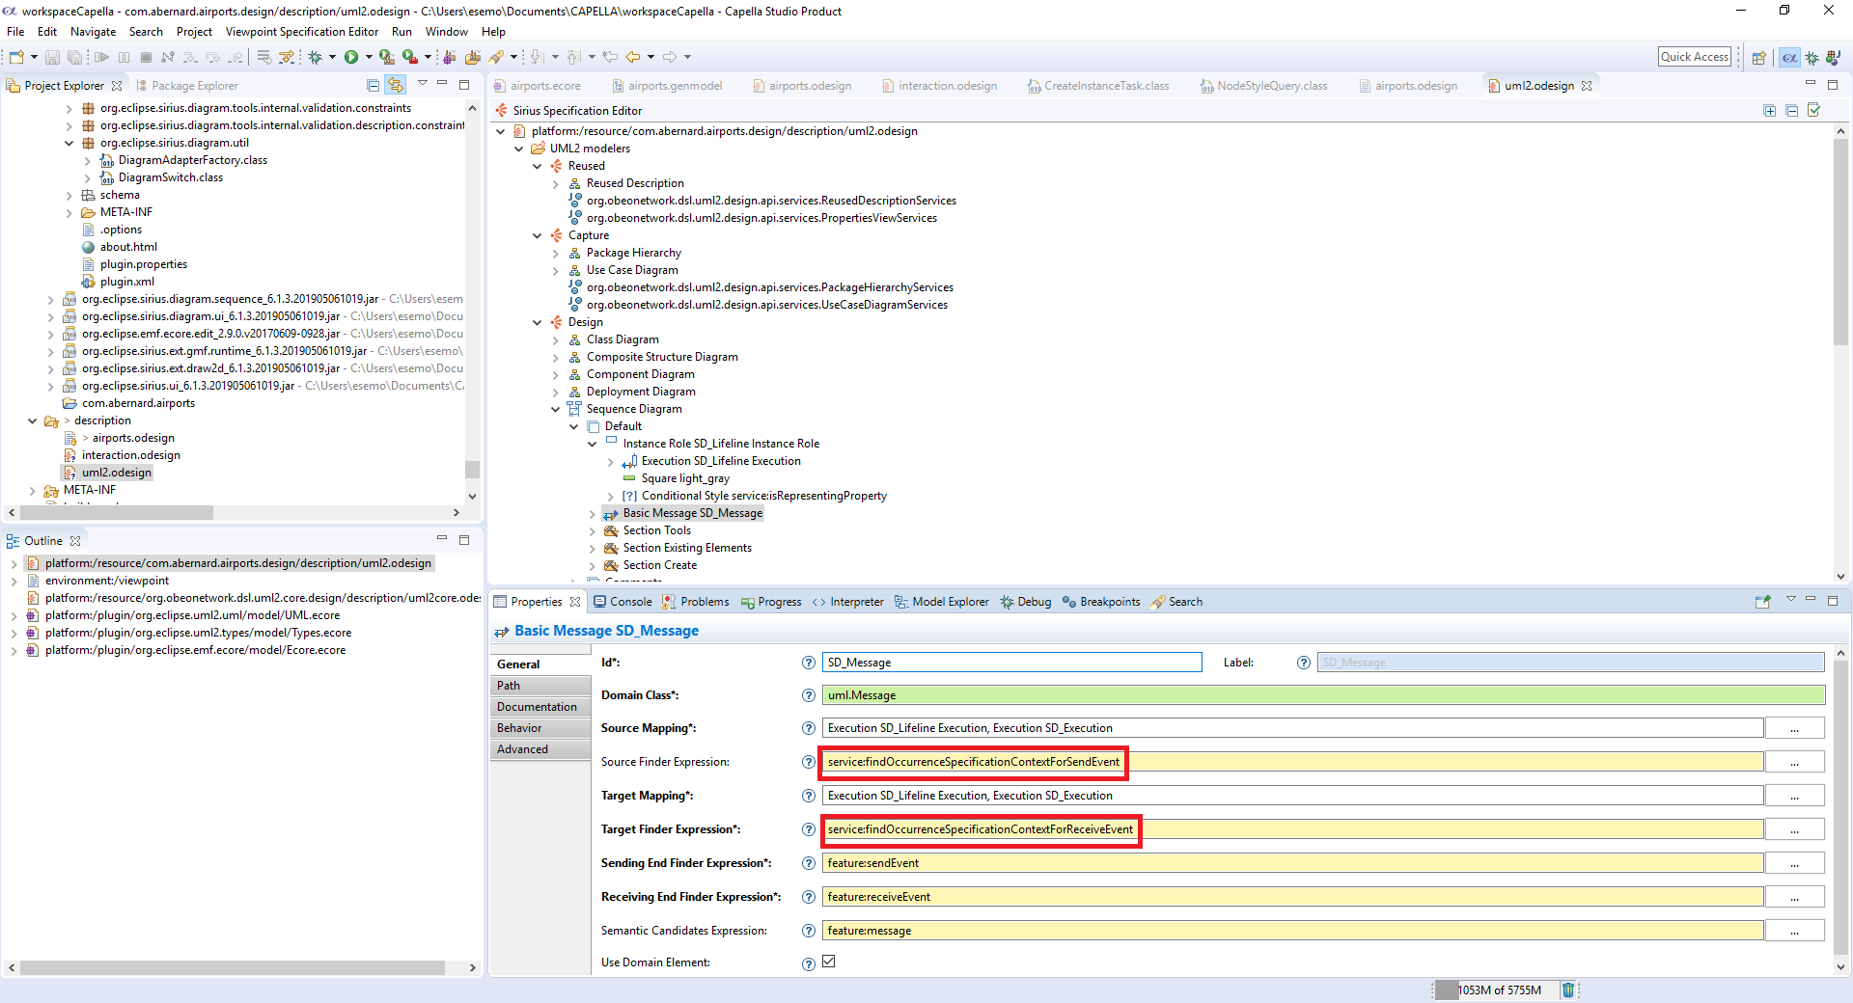Click the Sirius editor Collapse All icon
1853x1003 pixels.
click(1791, 111)
